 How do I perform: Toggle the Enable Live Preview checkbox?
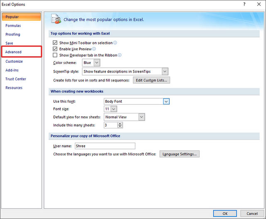[55, 49]
